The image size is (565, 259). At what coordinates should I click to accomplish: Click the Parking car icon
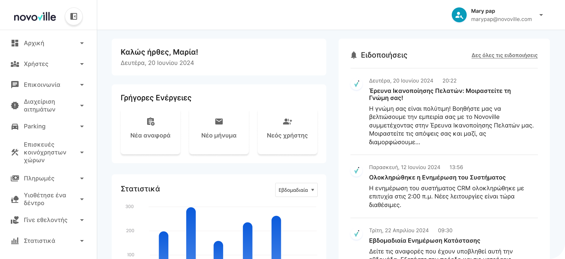pyautogui.click(x=15, y=126)
